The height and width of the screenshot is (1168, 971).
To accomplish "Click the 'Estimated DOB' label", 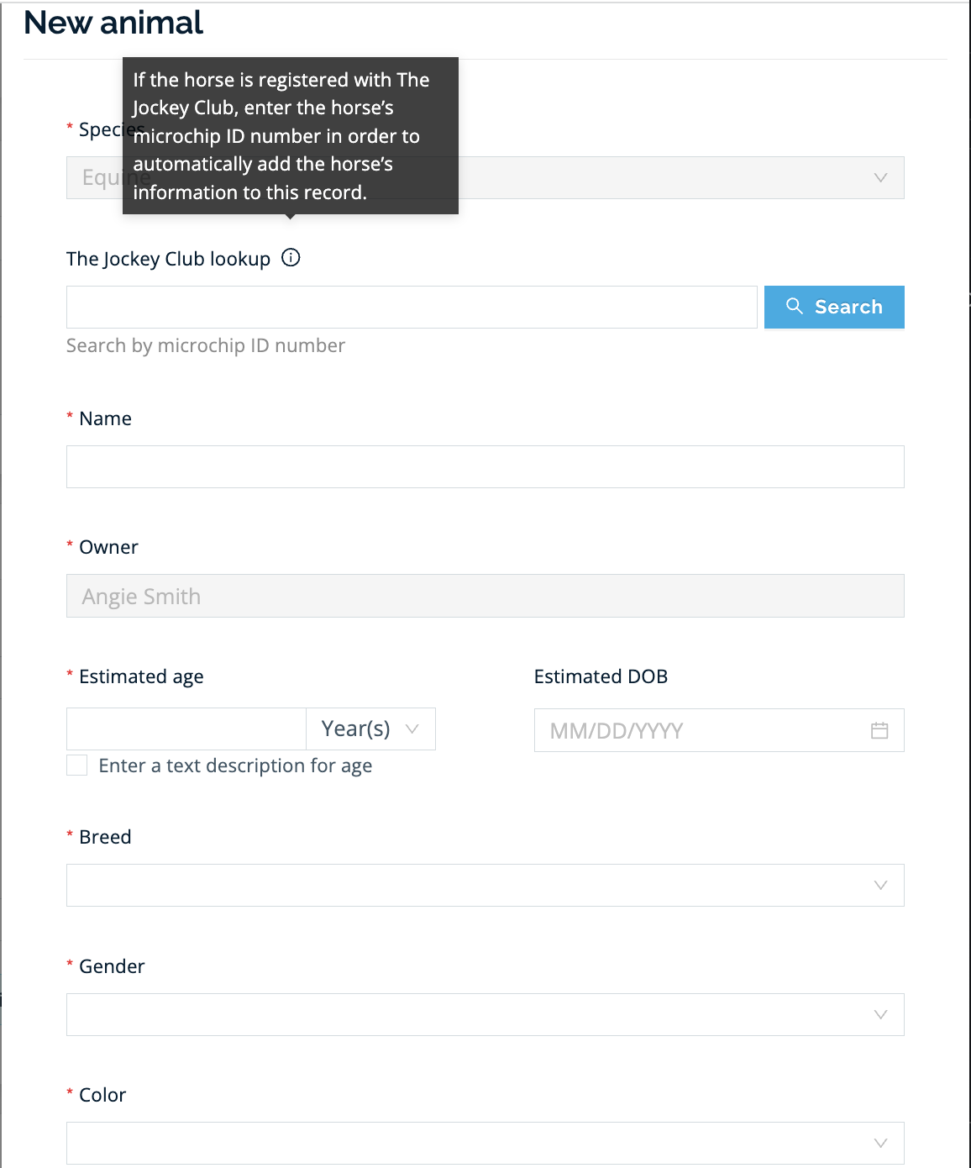I will tap(601, 676).
